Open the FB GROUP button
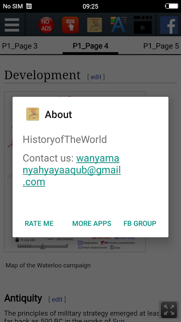Image resolution: width=181 pixels, height=322 pixels. point(140,223)
